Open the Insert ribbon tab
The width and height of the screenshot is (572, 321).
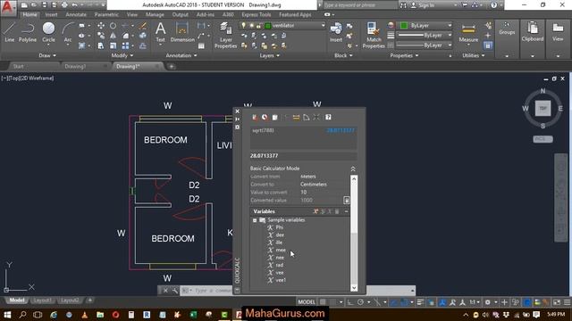51,14
